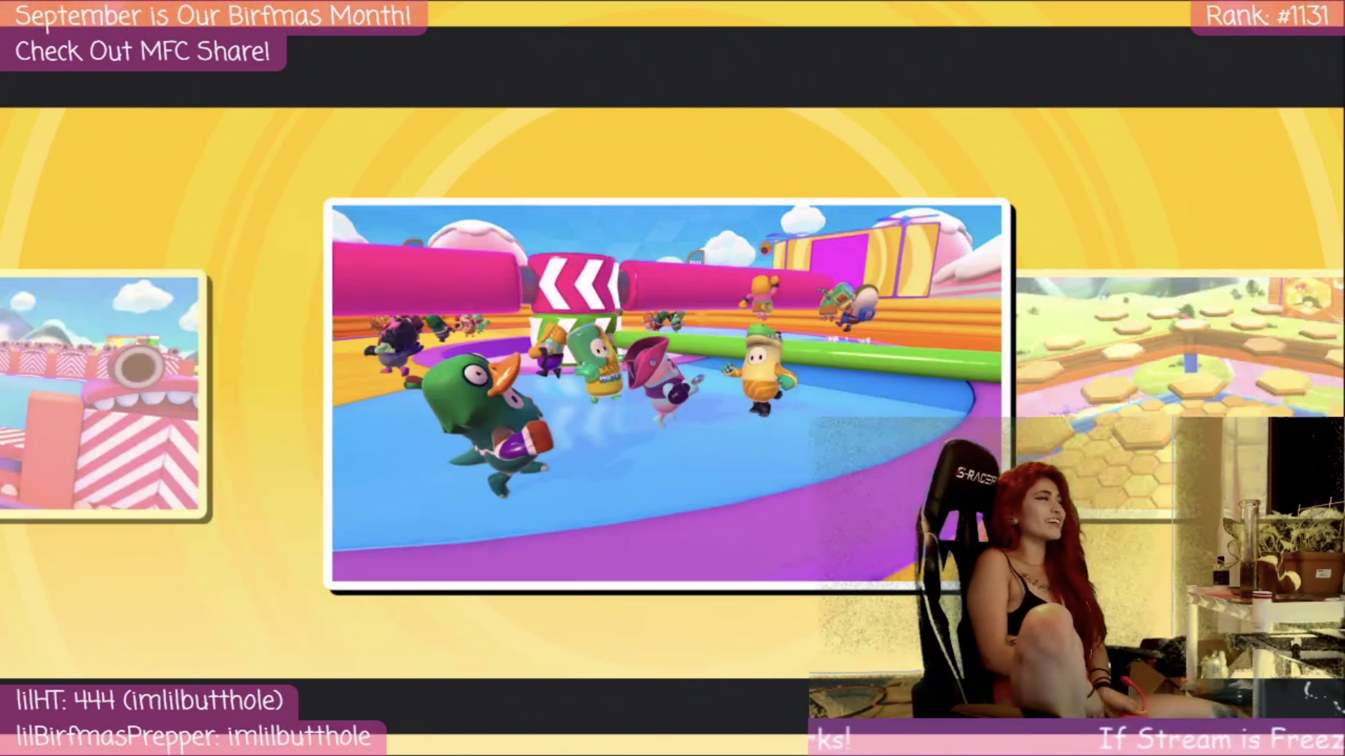1345x756 pixels.
Task: Click the green soda can costume character
Action: pyautogui.click(x=598, y=360)
